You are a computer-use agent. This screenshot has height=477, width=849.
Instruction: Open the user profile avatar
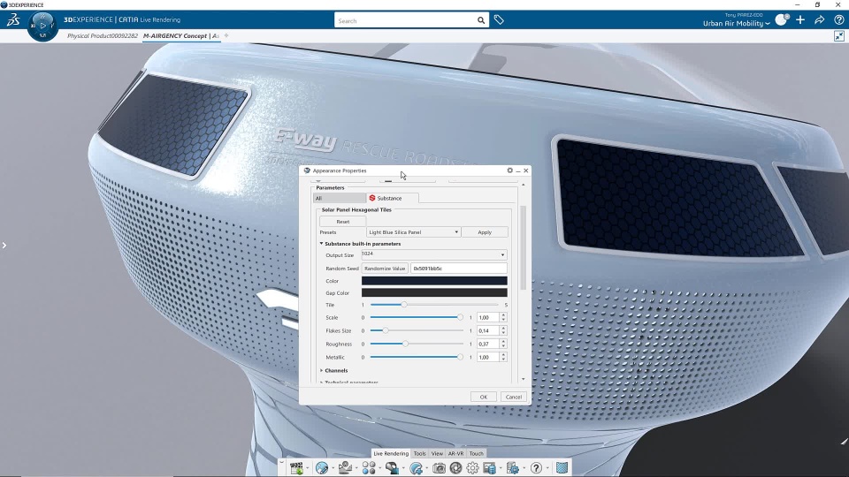(781, 20)
